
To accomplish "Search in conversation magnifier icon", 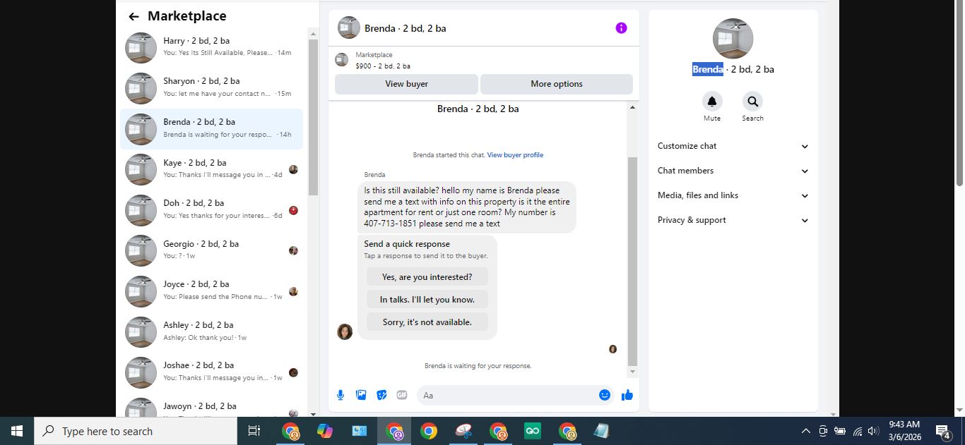I will click(752, 102).
